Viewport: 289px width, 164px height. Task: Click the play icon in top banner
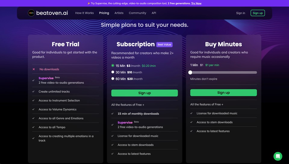pyautogui.click(x=89, y=3)
